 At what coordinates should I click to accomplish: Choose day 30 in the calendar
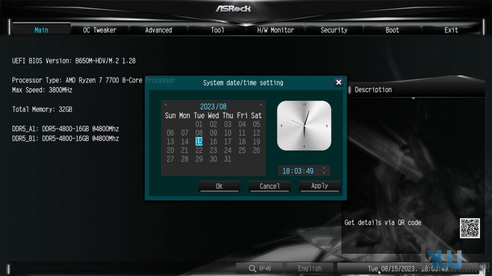(213, 159)
